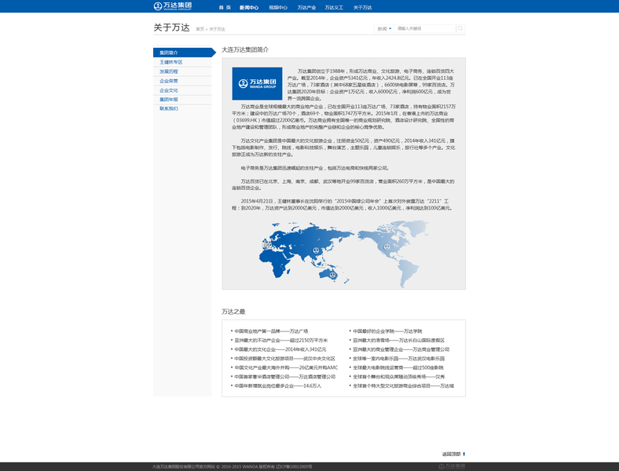Click list item 全球唯一室内电影乐园
The height and width of the screenshot is (471, 619).
click(x=399, y=359)
